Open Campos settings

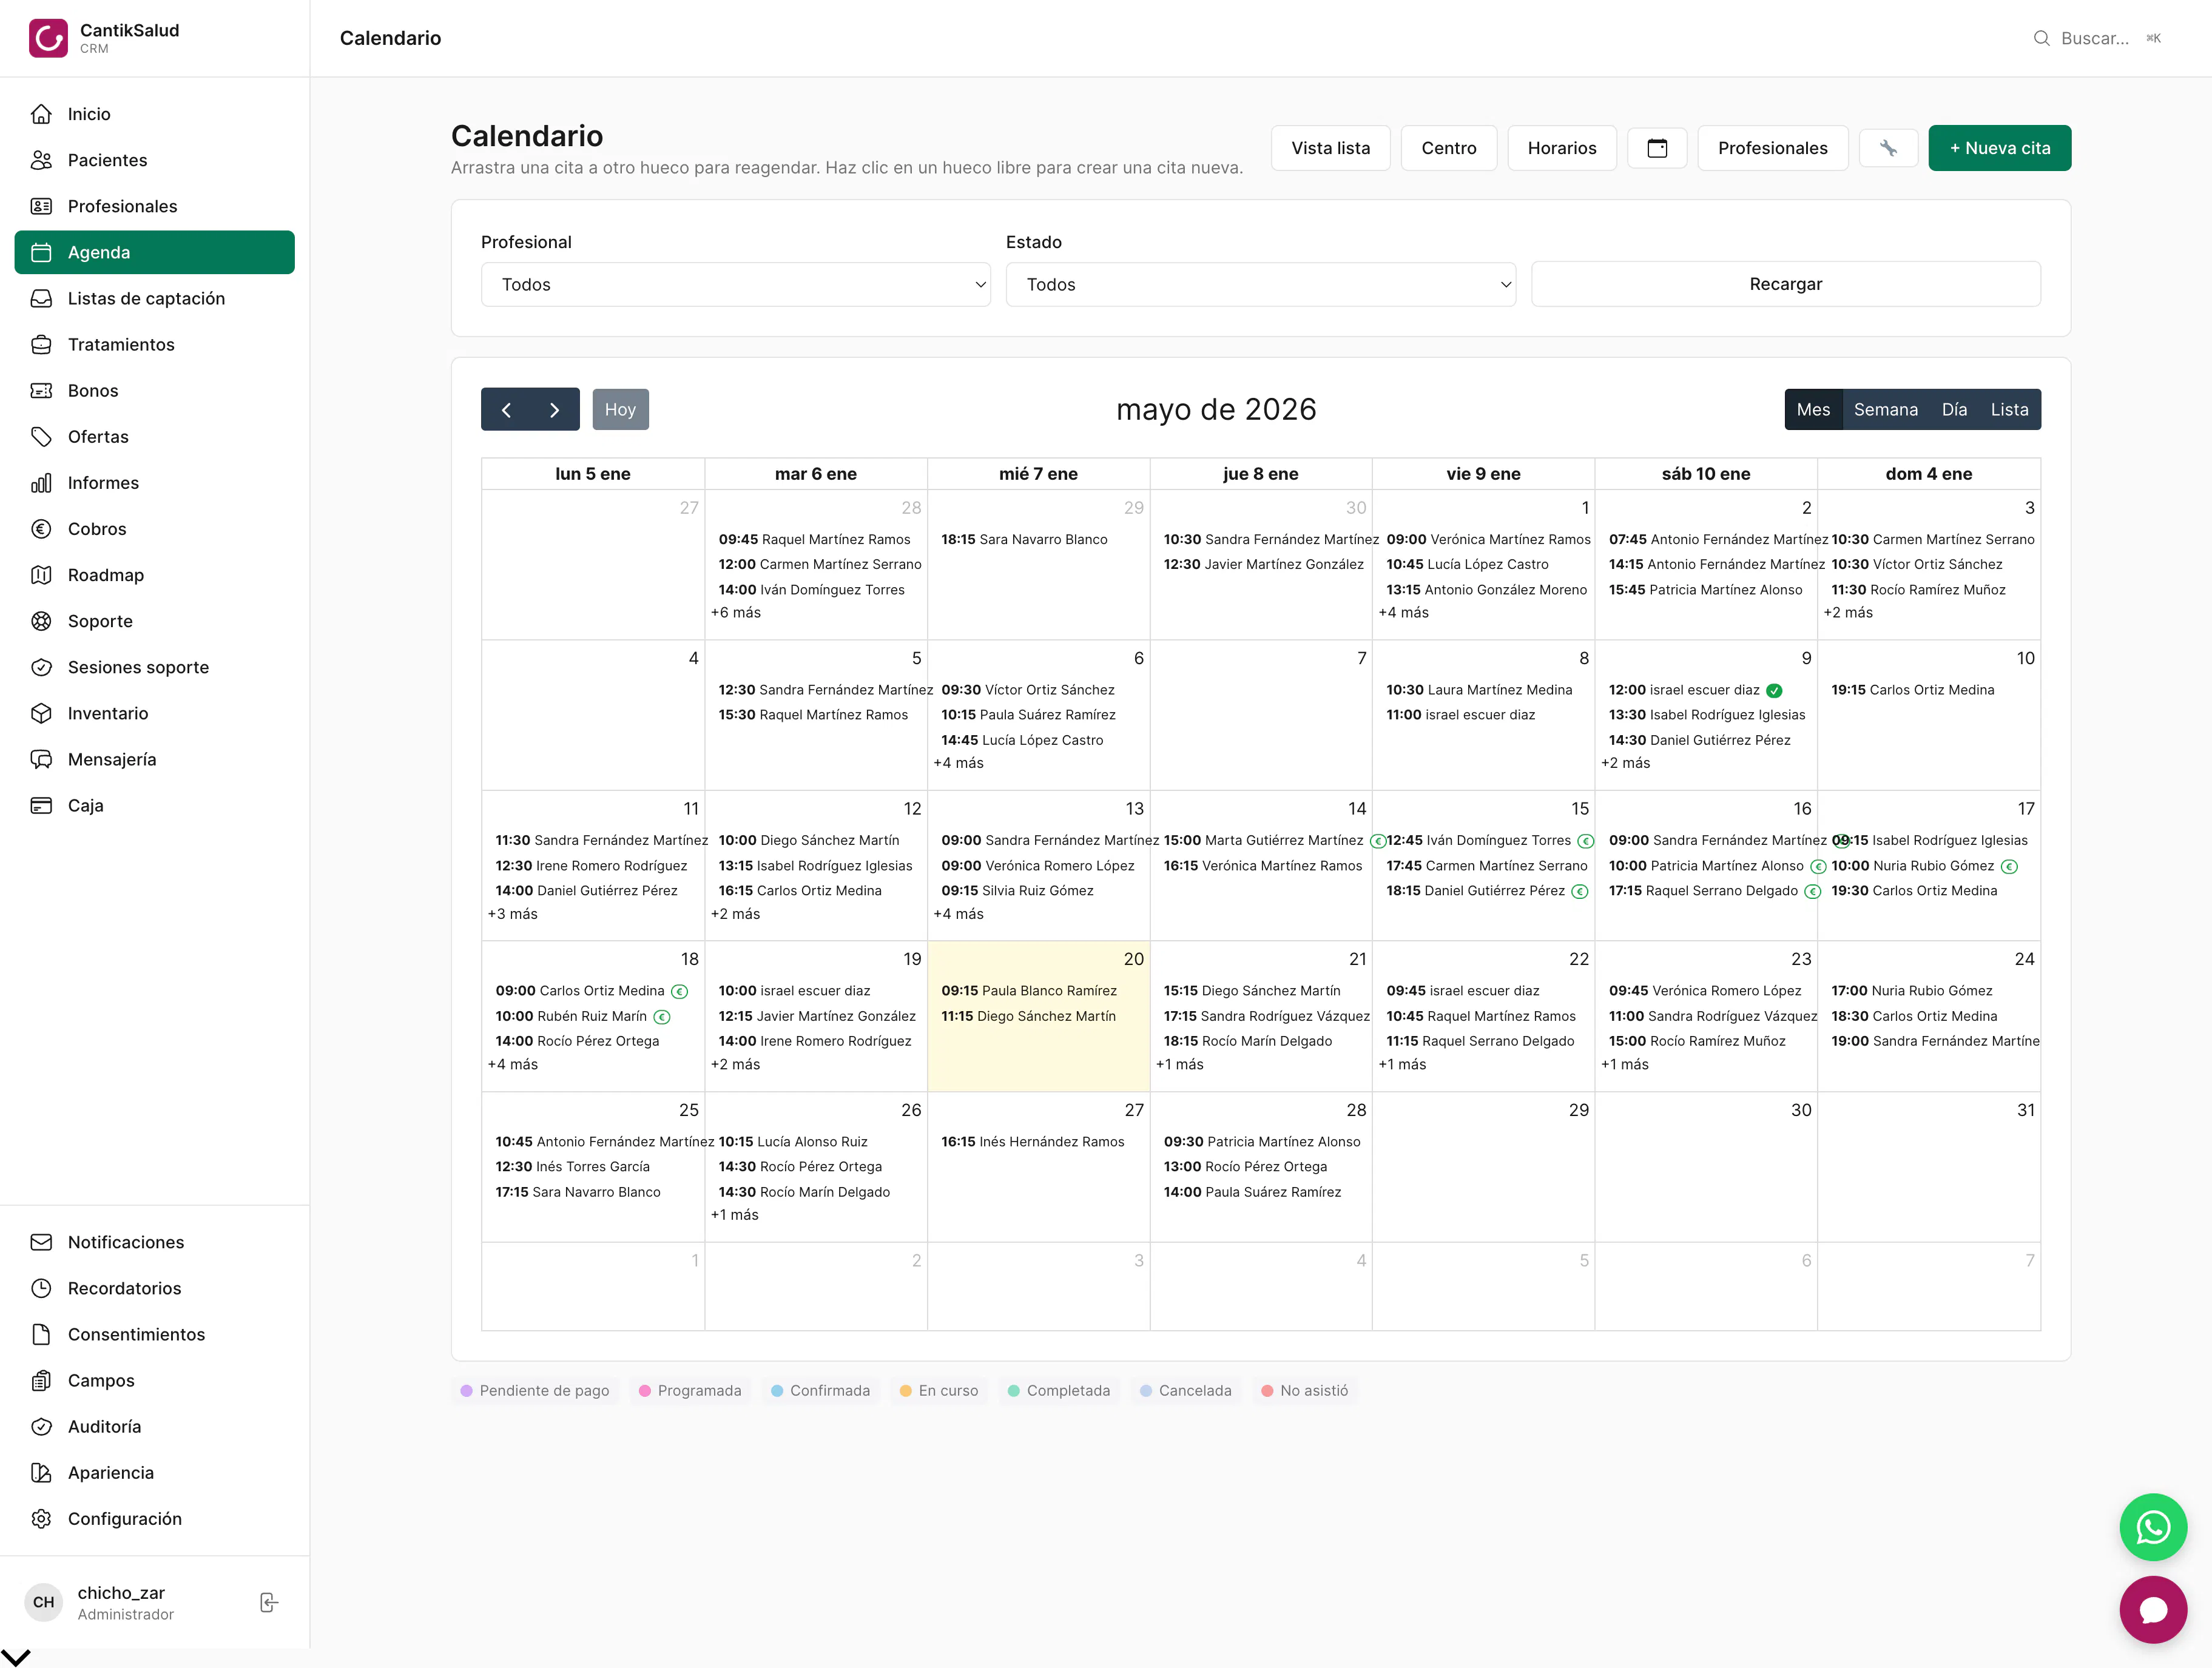click(x=154, y=1380)
